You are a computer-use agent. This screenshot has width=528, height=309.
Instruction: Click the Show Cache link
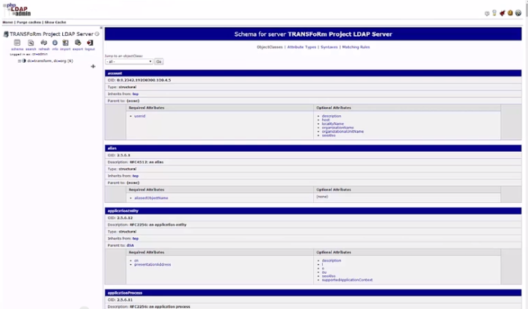click(x=54, y=22)
